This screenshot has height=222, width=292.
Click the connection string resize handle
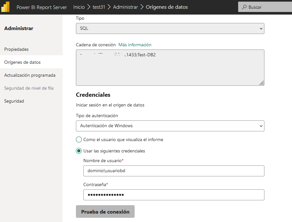262,83
